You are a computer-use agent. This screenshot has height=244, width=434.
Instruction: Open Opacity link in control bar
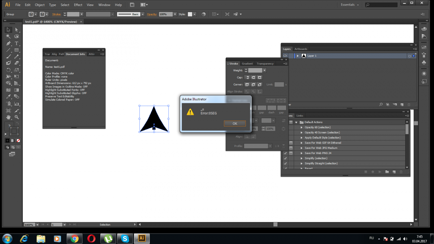pyautogui.click(x=152, y=14)
